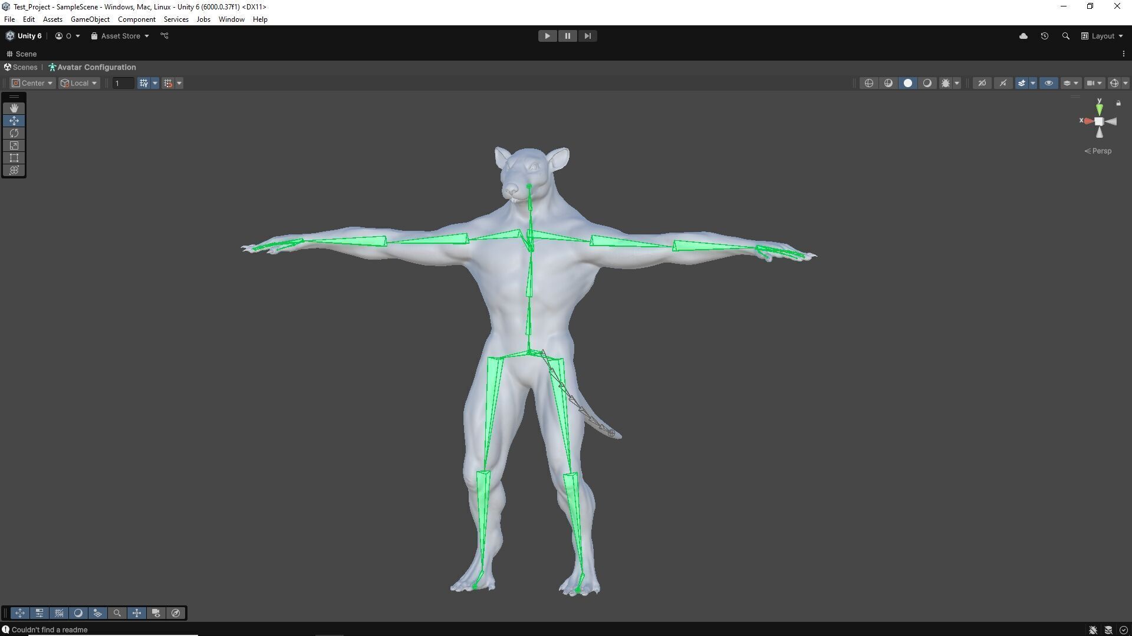Open the Local rotation dropdown
This screenshot has width=1132, height=636.
[79, 83]
